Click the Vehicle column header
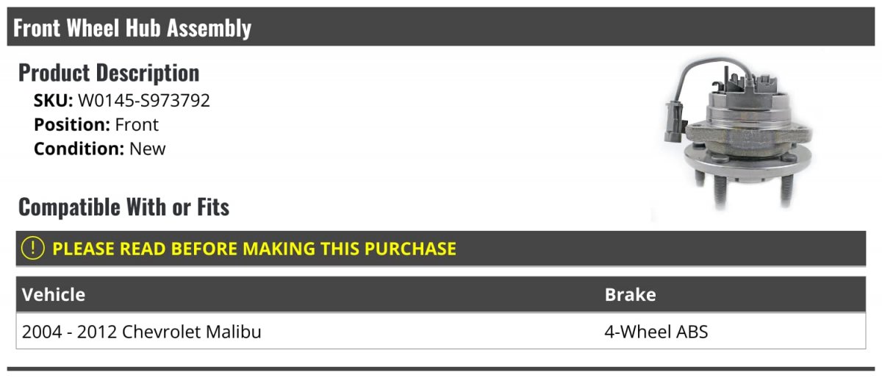Image resolution: width=882 pixels, height=378 pixels. point(54,295)
